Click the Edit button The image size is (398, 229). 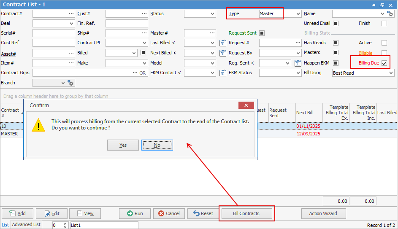52,213
